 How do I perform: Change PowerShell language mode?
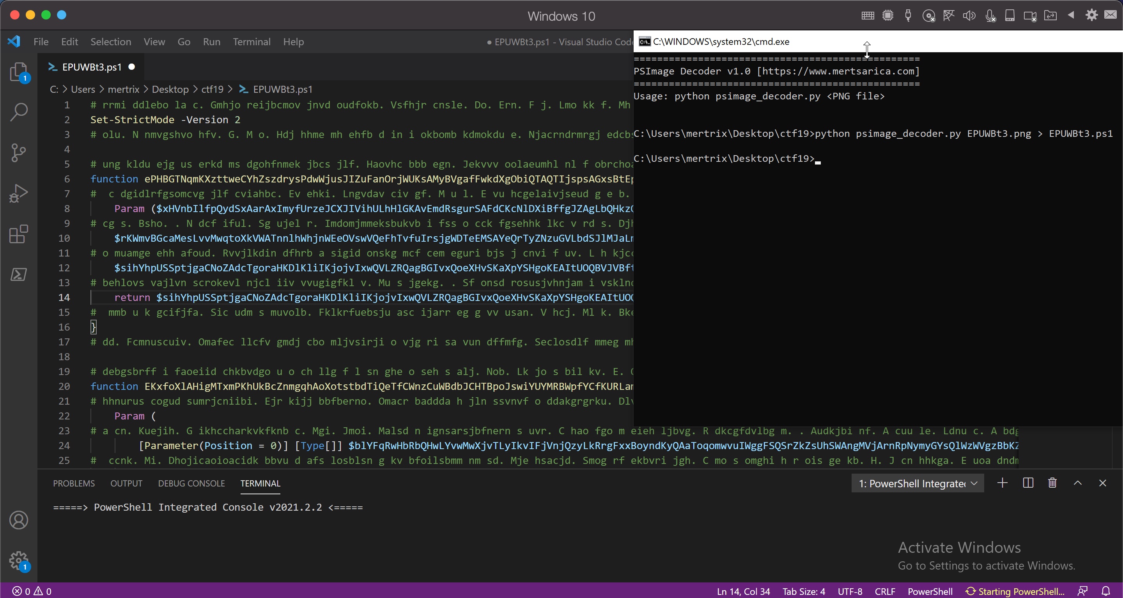pyautogui.click(x=930, y=591)
